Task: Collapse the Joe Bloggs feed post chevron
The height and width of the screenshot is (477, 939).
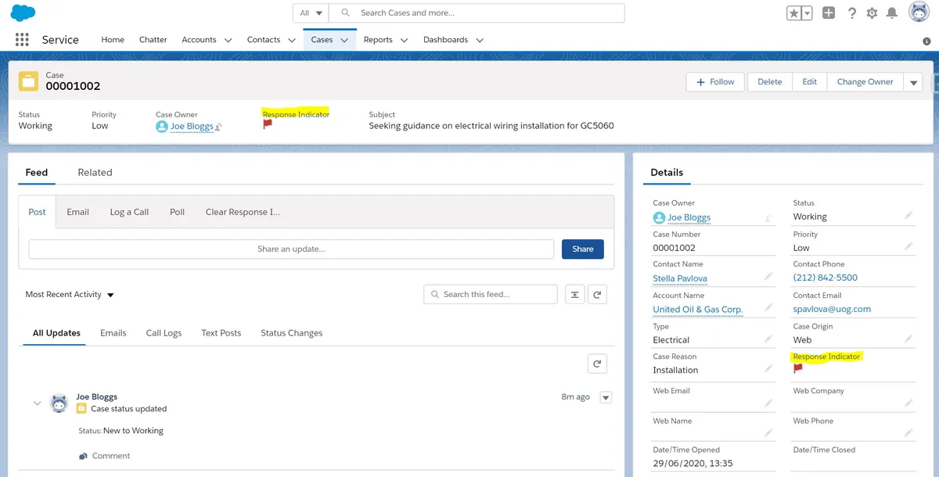Action: click(37, 403)
